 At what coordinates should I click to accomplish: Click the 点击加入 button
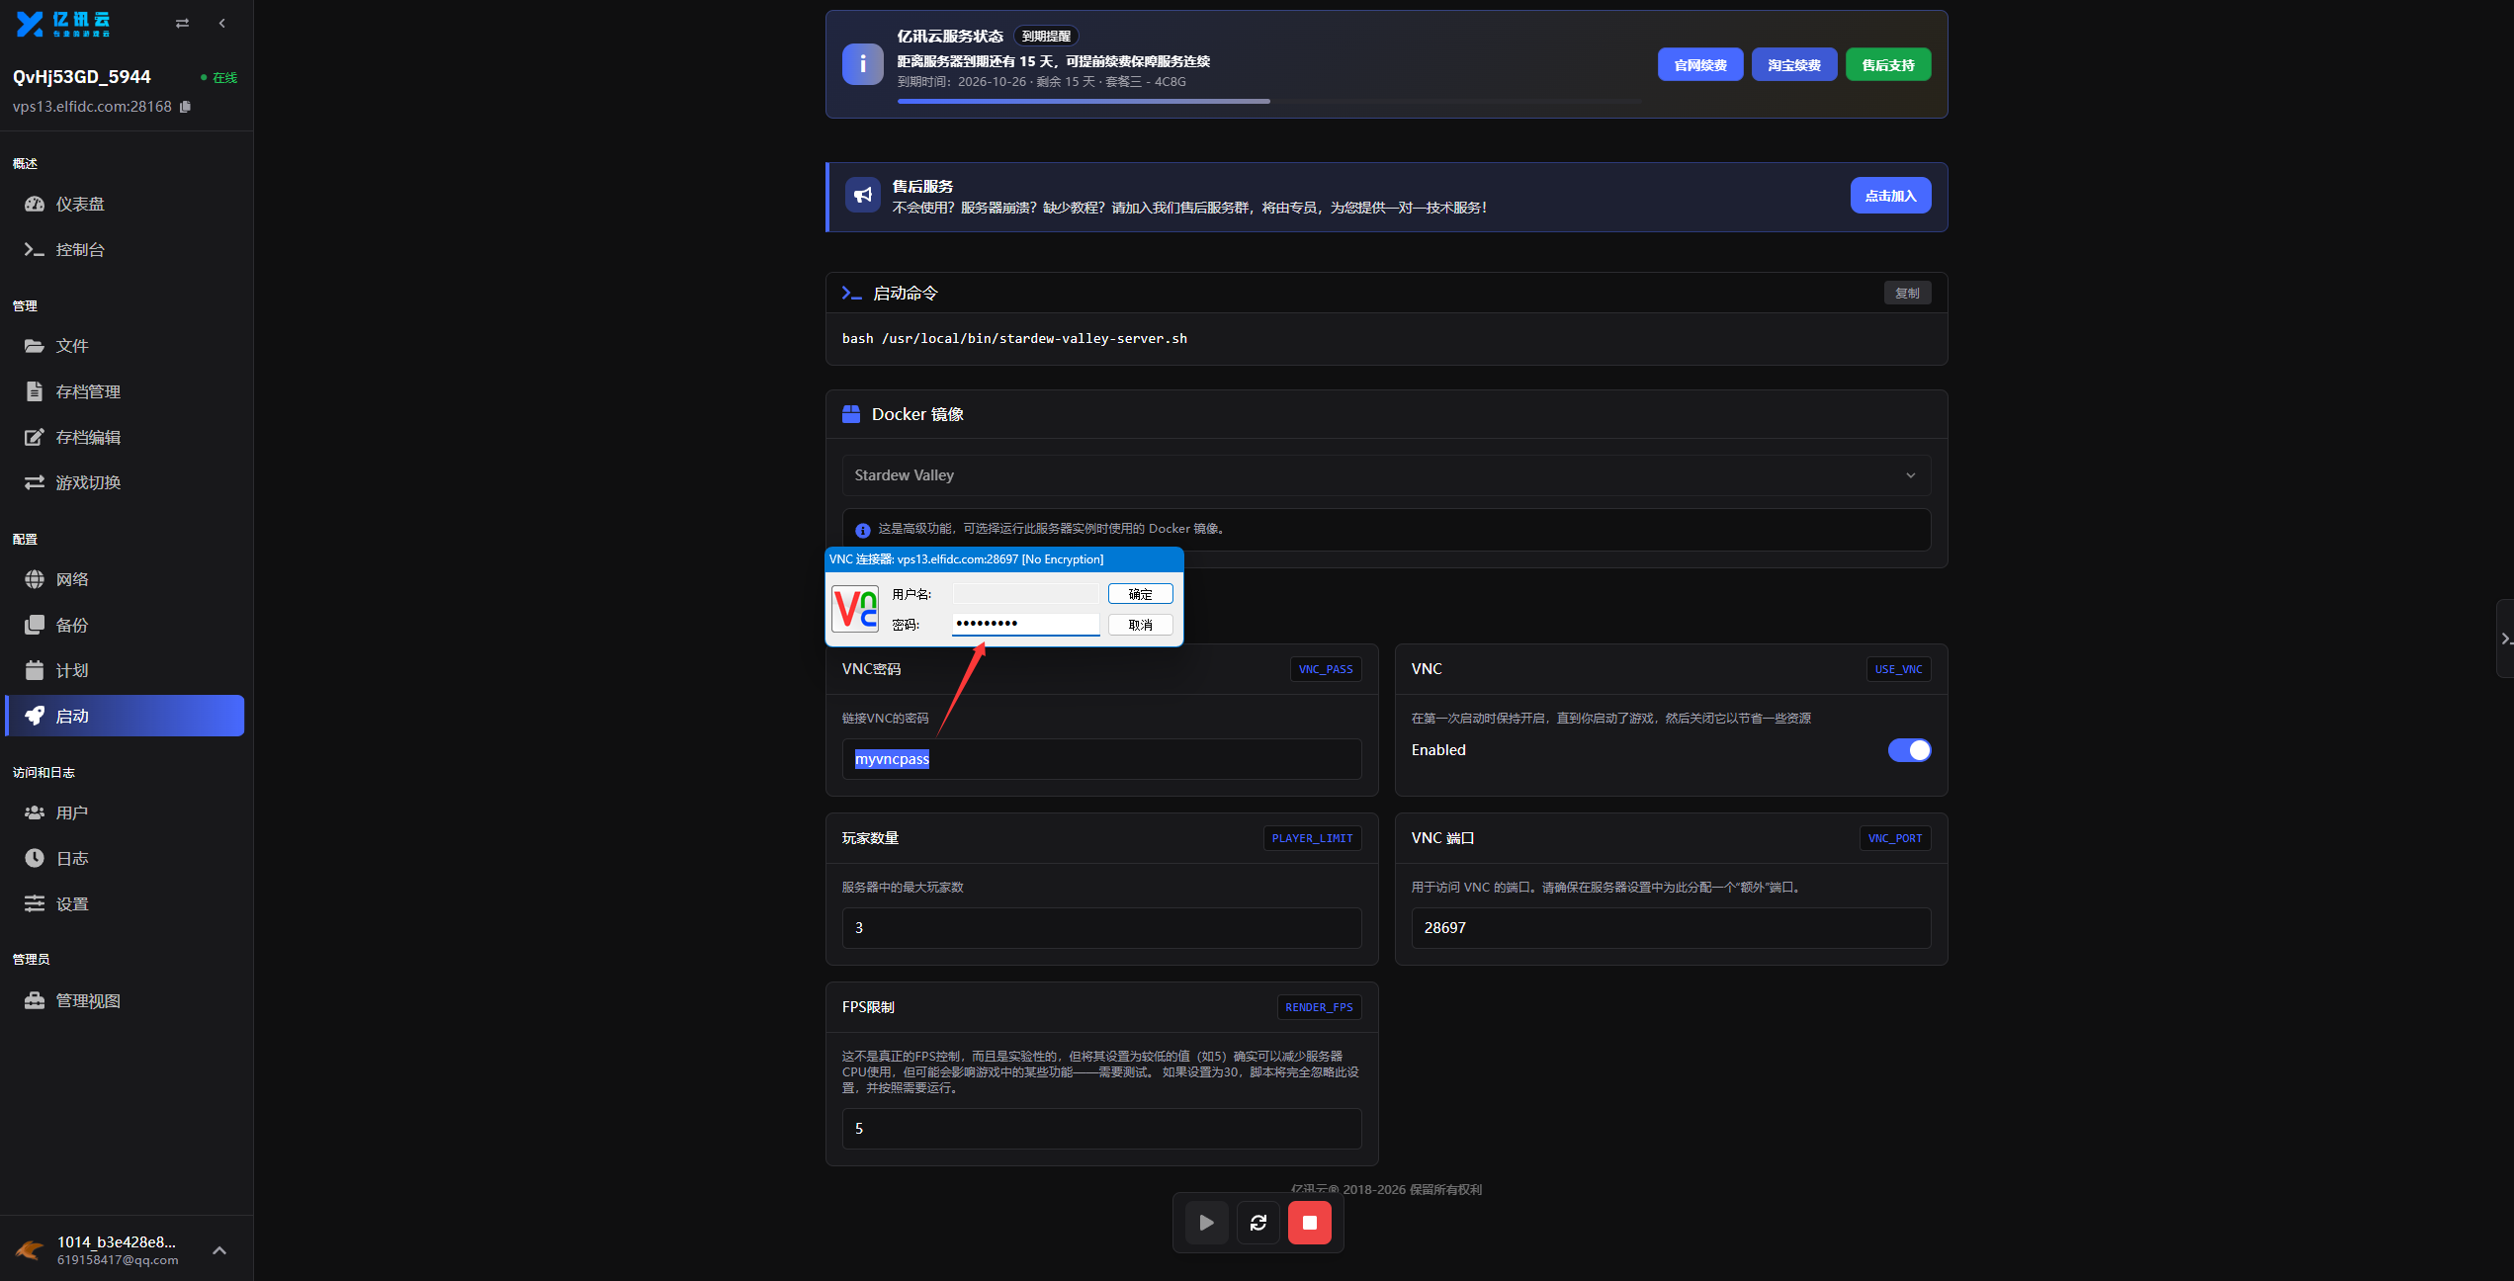[1890, 196]
